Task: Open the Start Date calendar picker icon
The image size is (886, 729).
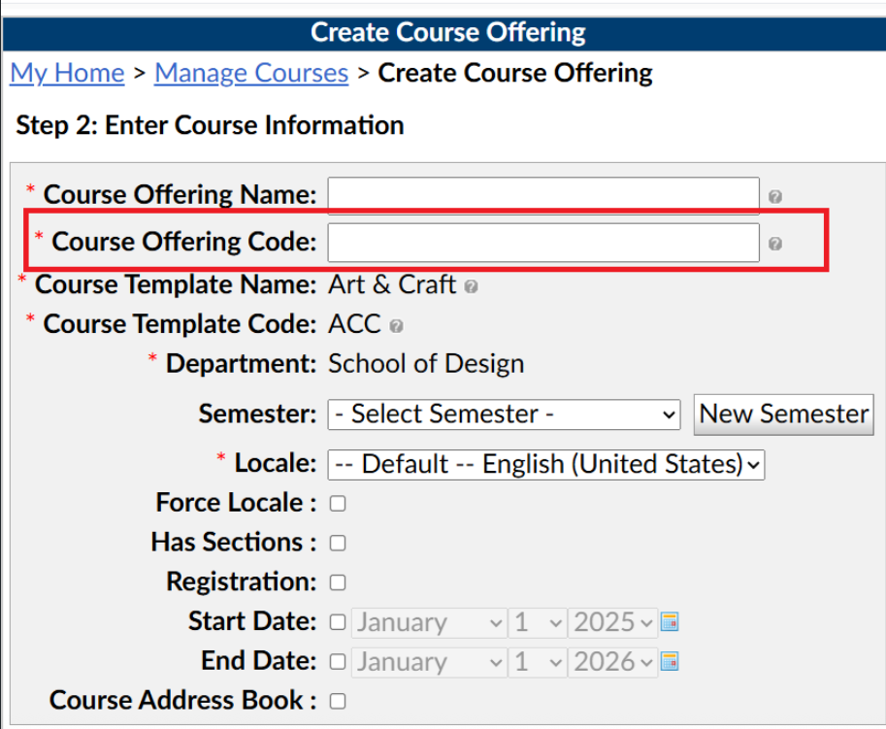Action: click(x=670, y=621)
